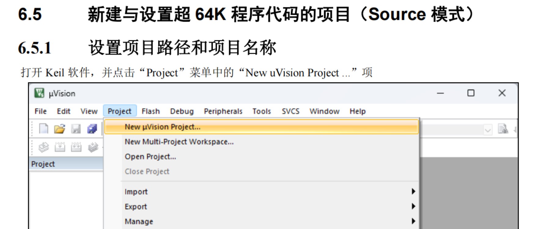Image resolution: width=543 pixels, height=229 pixels.
Task: Choose Open Project... menu entry
Action: tap(261, 157)
